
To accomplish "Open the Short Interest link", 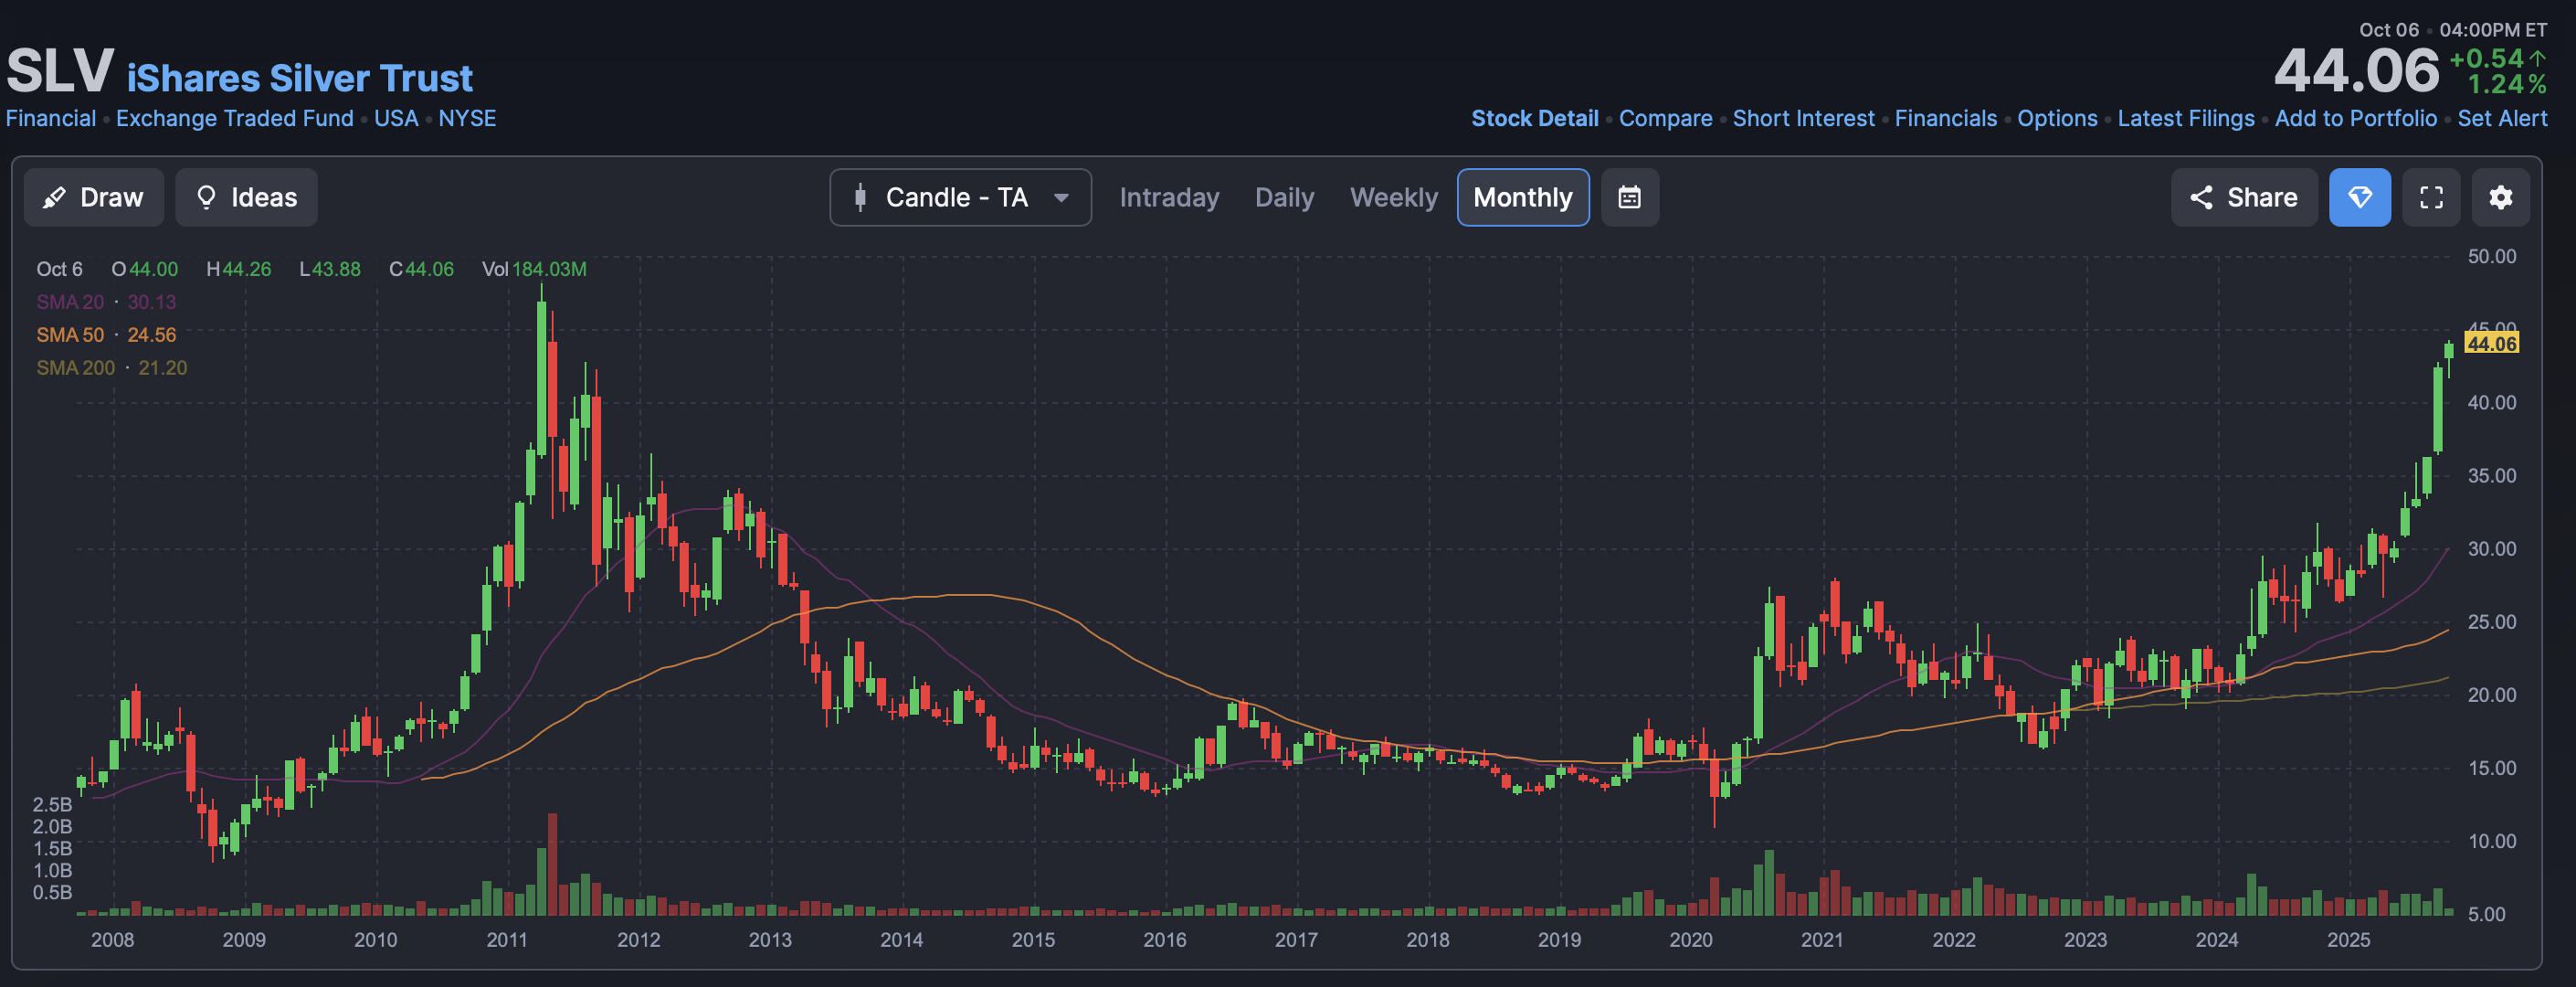I will pyautogui.click(x=1803, y=118).
